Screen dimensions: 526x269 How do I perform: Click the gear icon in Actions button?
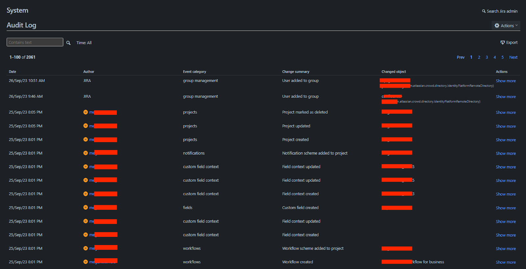click(x=497, y=26)
